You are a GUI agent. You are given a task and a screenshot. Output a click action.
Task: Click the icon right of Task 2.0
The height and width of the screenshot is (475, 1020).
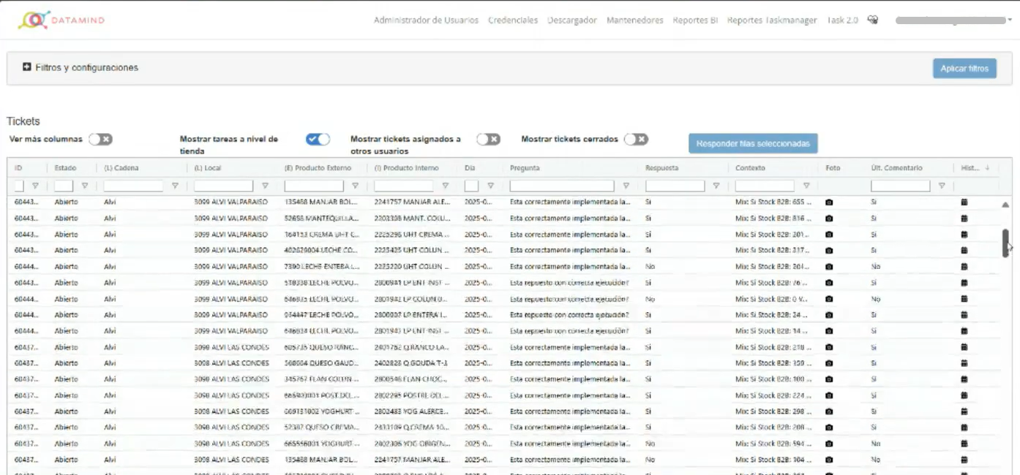(x=873, y=20)
